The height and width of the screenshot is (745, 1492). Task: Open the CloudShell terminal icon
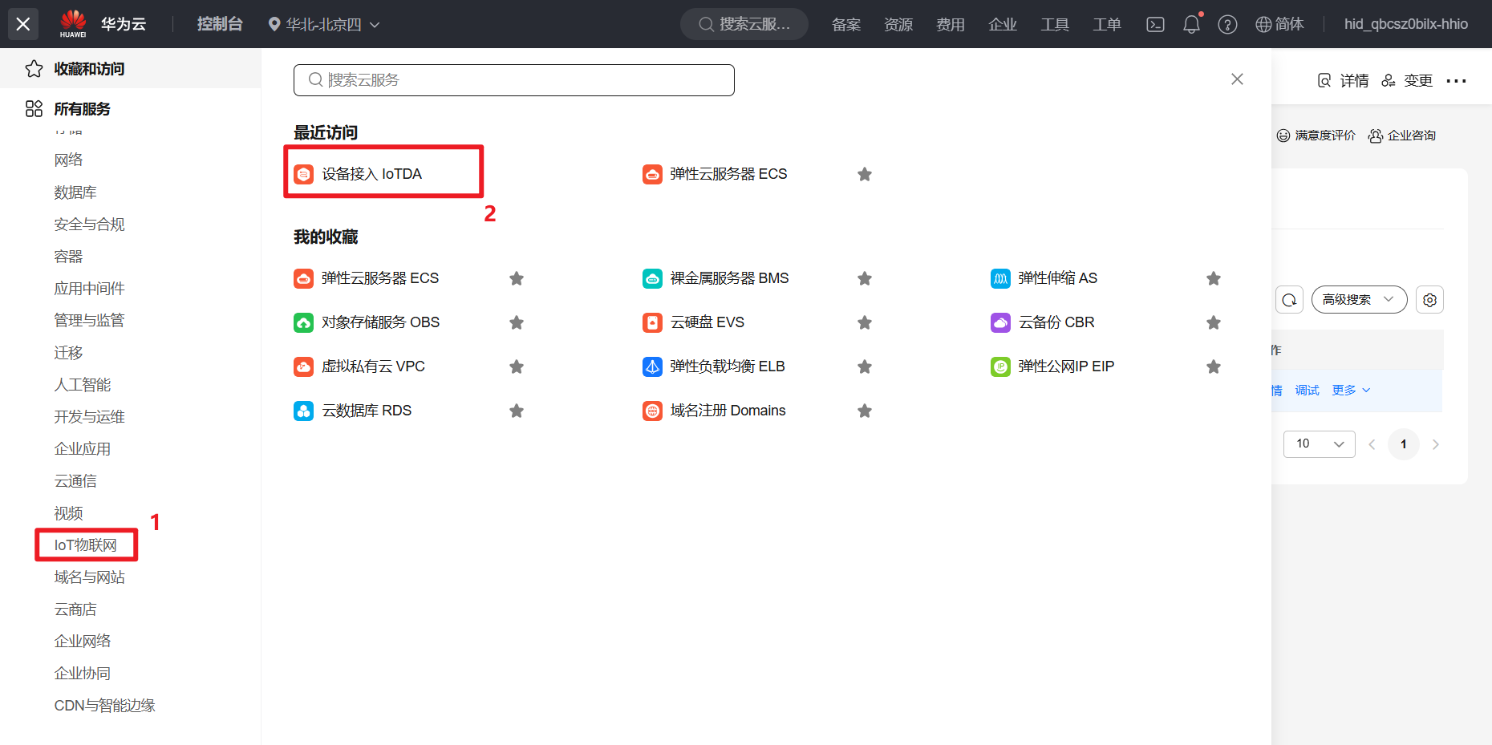pyautogui.click(x=1155, y=24)
